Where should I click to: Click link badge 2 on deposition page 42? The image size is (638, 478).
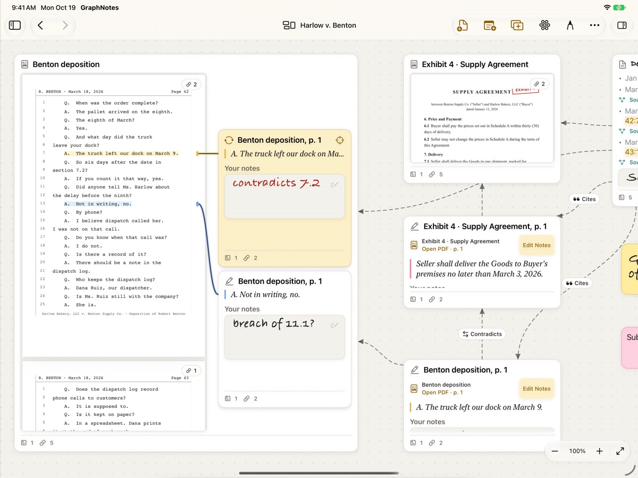(x=192, y=84)
